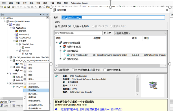The height and width of the screenshot is (111, 173).
Task: Select the 插入设备(I) radio button
Action: coord(75,26)
